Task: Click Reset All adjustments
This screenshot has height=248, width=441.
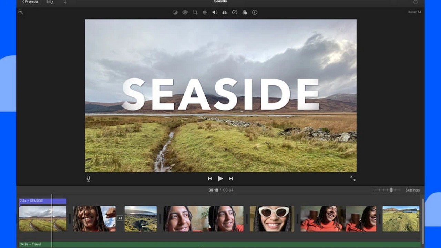Action: click(414, 12)
